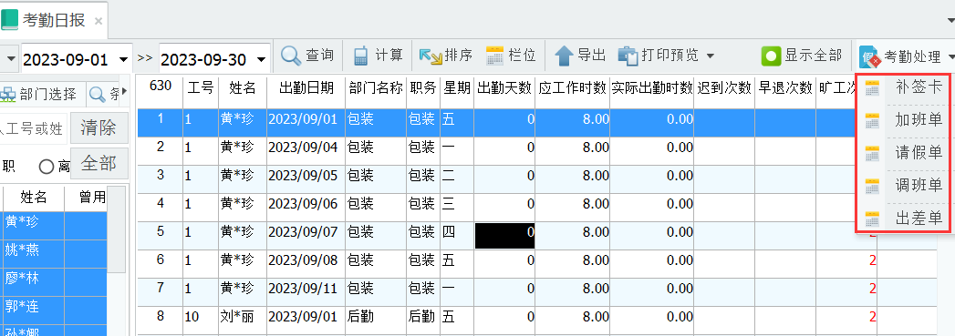Click the green icon beside 显示全部
The height and width of the screenshot is (336, 955).
tap(772, 56)
